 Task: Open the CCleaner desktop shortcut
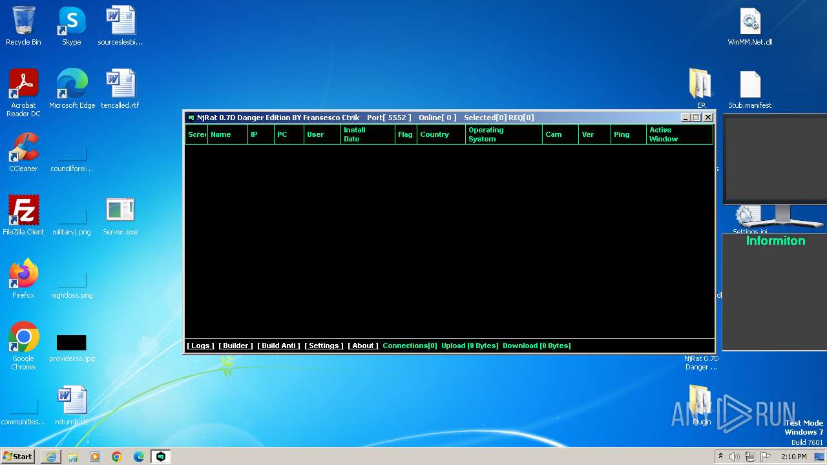tap(23, 152)
